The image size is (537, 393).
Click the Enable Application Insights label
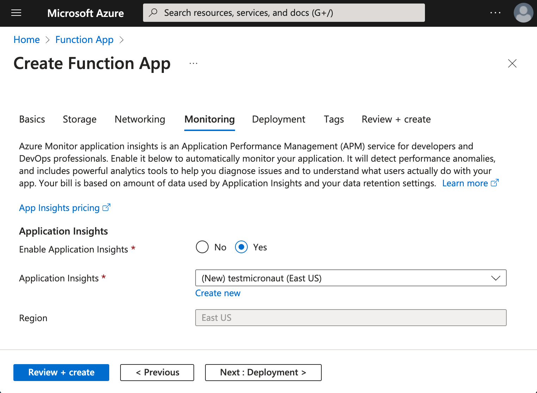pos(73,249)
